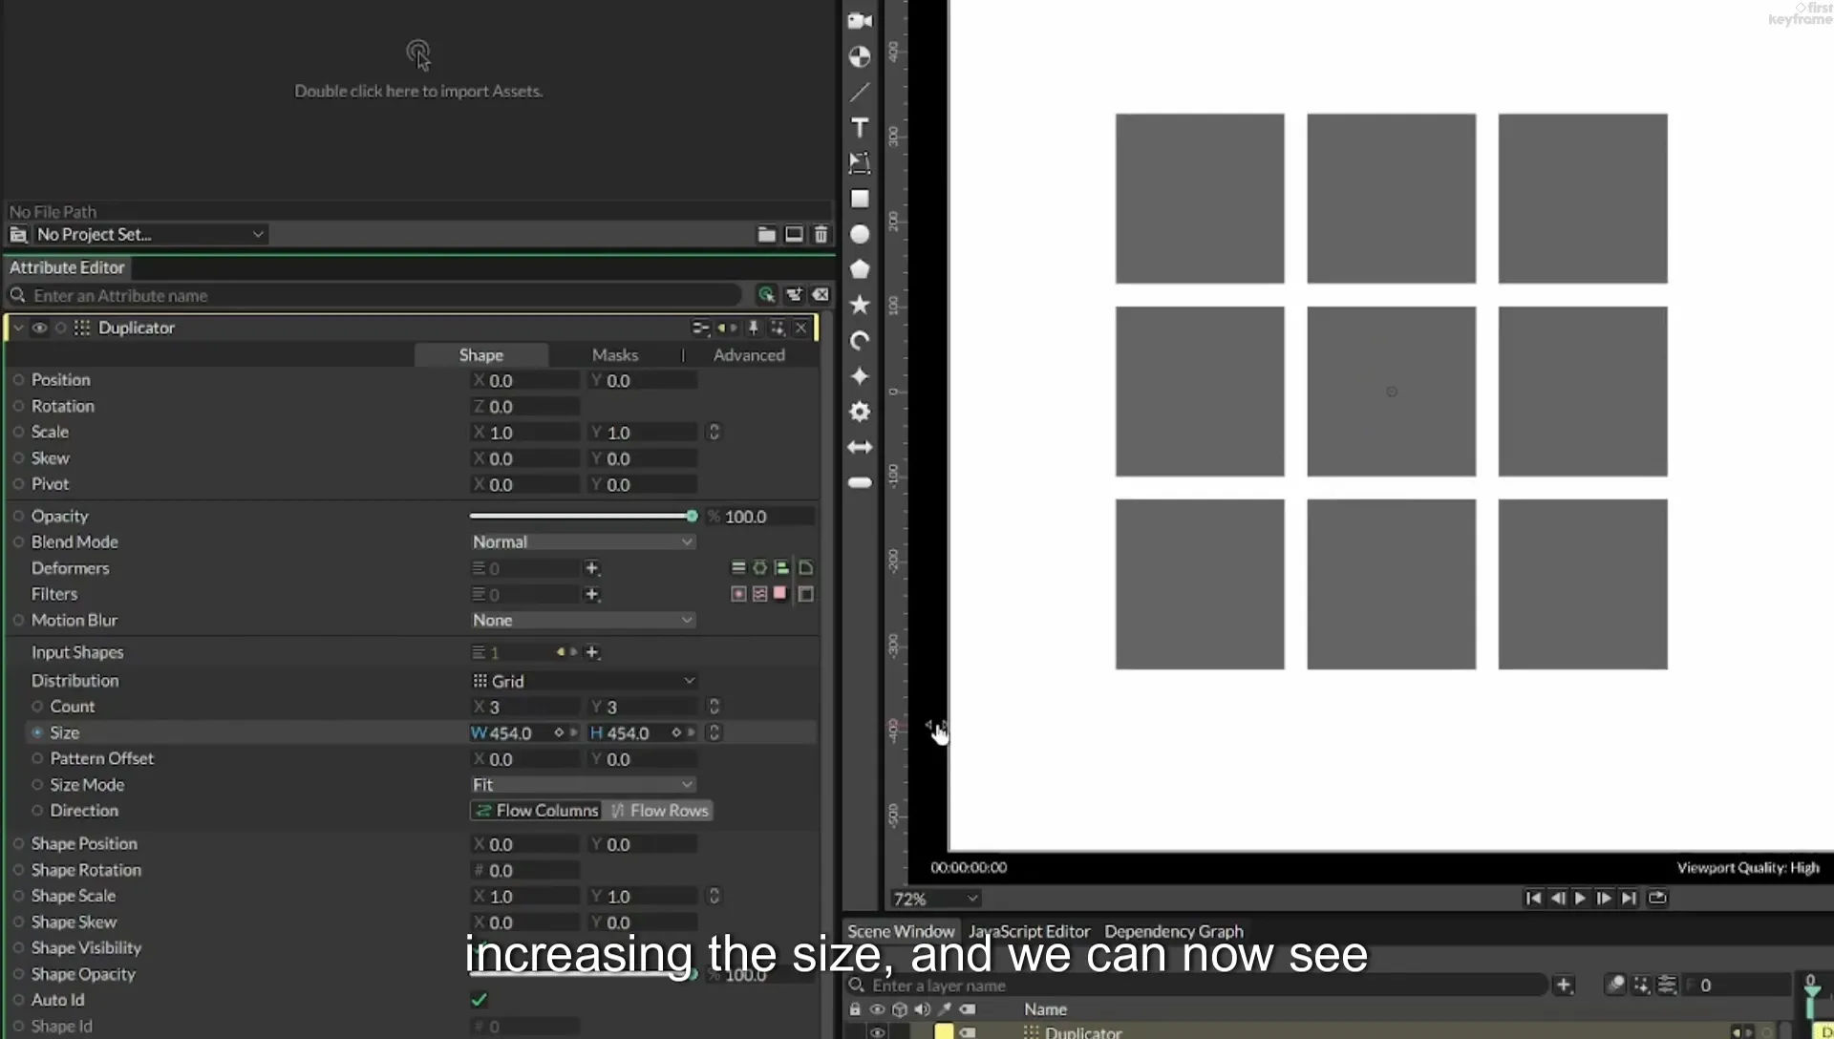The height and width of the screenshot is (1039, 1834).
Task: Select the Text tool in the toolbar
Action: click(x=860, y=128)
